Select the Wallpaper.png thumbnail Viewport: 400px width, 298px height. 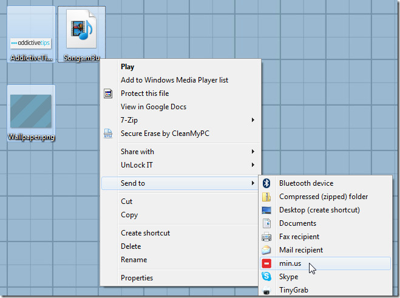click(x=31, y=111)
